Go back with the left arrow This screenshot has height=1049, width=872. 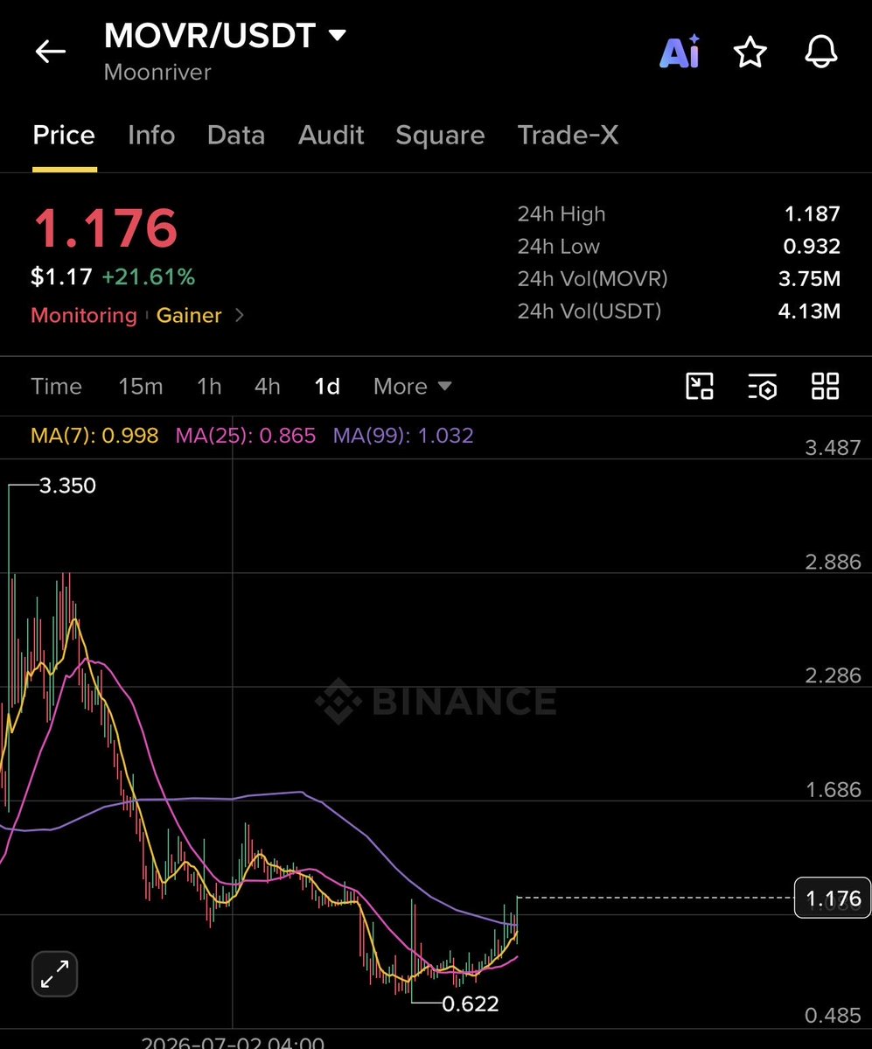point(51,51)
